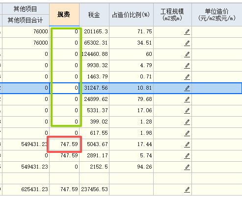Select the 124460.88 tax cell
This screenshot has width=242, height=197.
[x=94, y=54]
